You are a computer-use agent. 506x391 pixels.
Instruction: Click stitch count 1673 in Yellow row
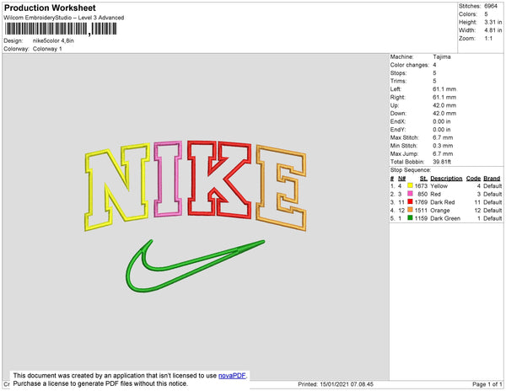421,186
